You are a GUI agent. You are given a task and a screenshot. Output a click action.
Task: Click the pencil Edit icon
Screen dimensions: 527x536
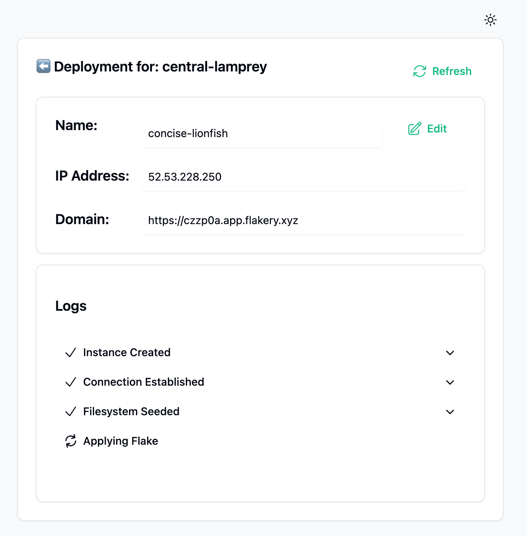415,129
